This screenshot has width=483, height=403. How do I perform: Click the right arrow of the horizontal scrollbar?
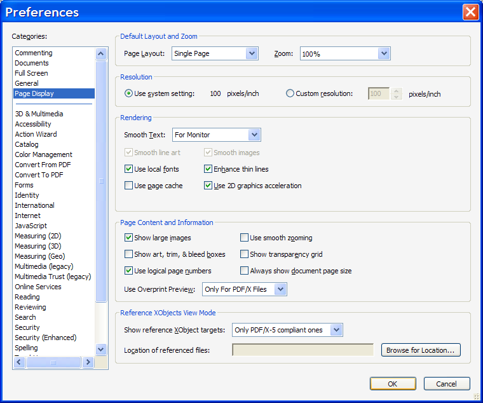pyautogui.click(x=88, y=362)
